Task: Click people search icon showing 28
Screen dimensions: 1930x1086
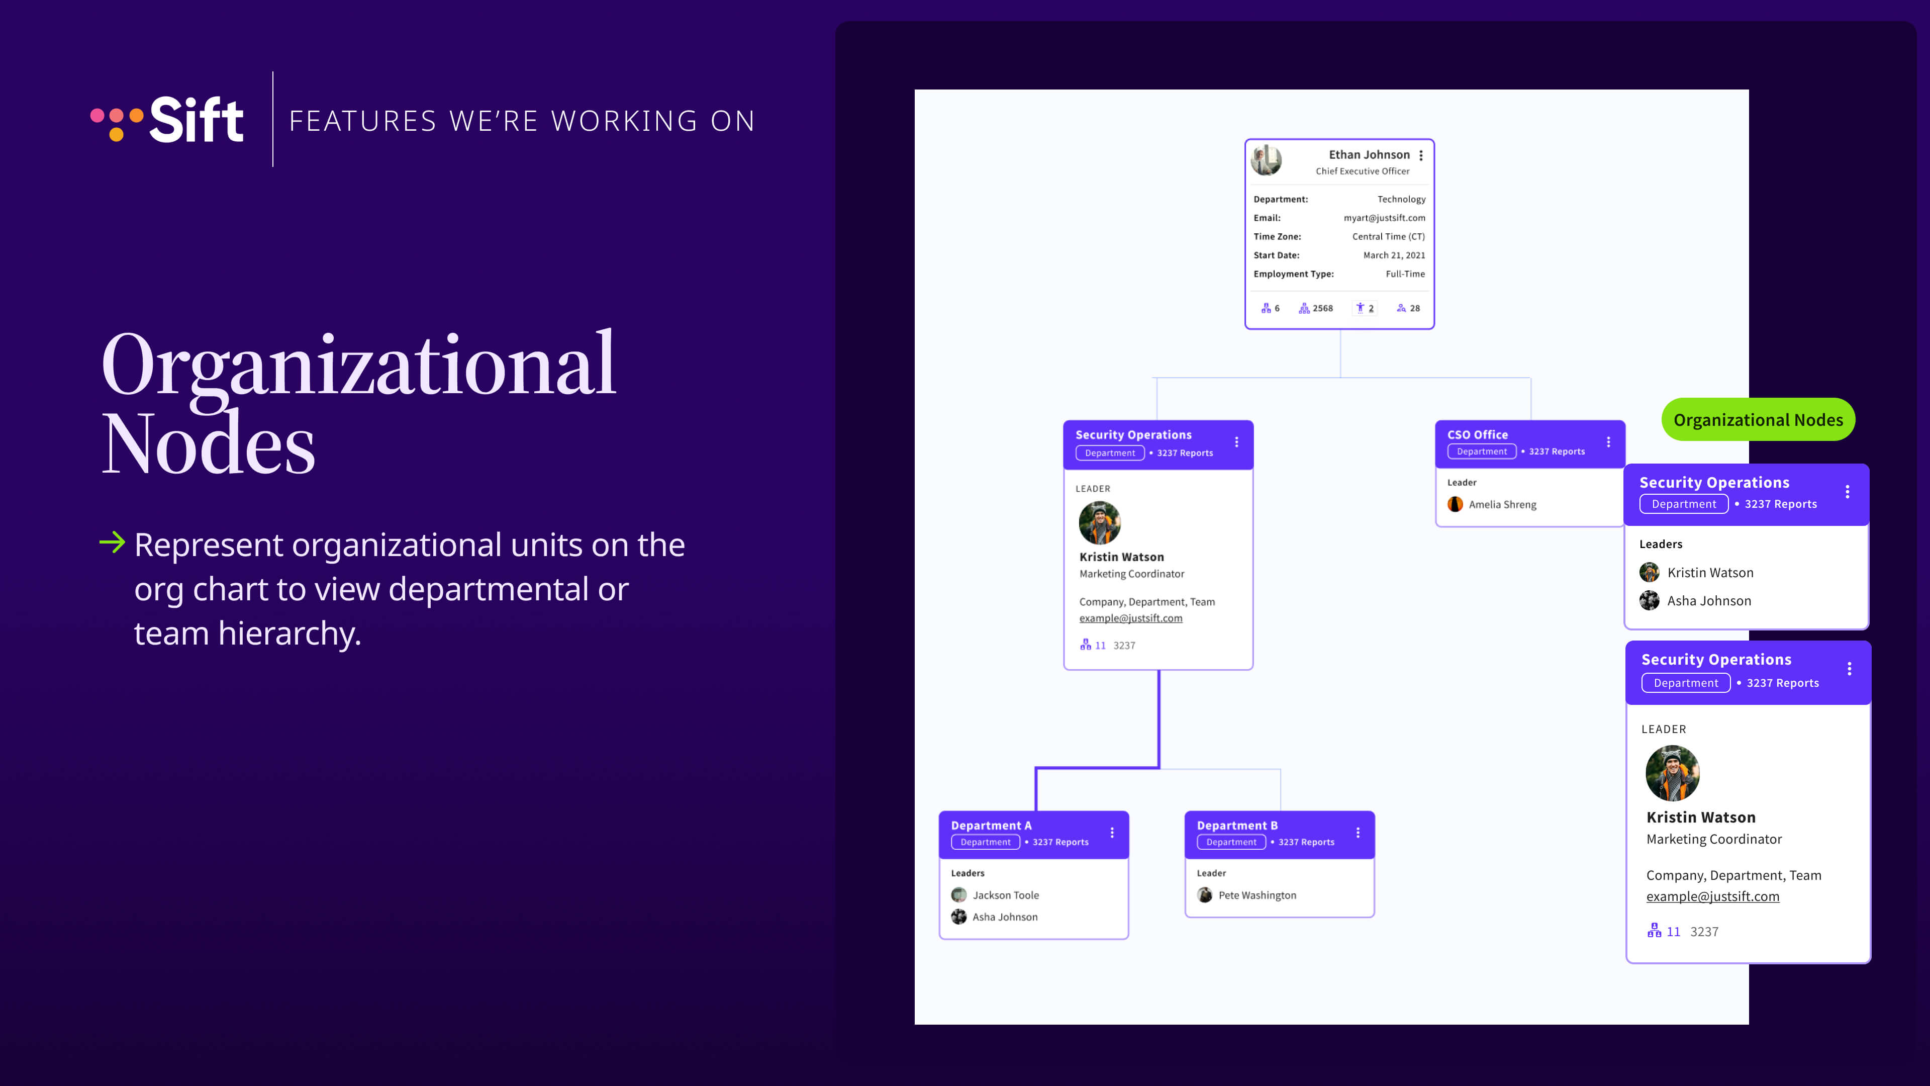Action: pos(1401,308)
